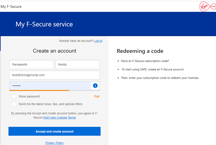This screenshot has width=216, height=145.
Task: Click the Virgin Media logo
Action: (207, 6)
